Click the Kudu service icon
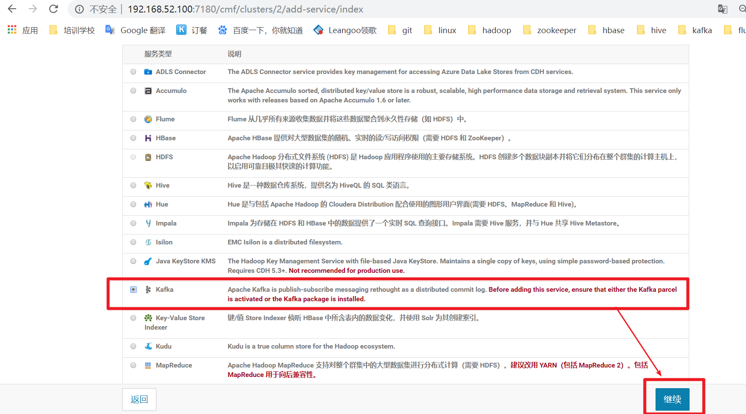The width and height of the screenshot is (746, 414). coord(148,346)
